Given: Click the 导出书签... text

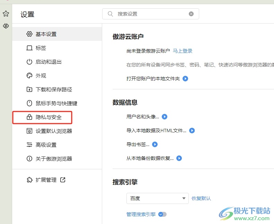Looking at the screenshot, I should 138,144.
